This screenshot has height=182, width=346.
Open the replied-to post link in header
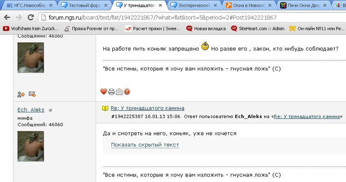(307, 116)
